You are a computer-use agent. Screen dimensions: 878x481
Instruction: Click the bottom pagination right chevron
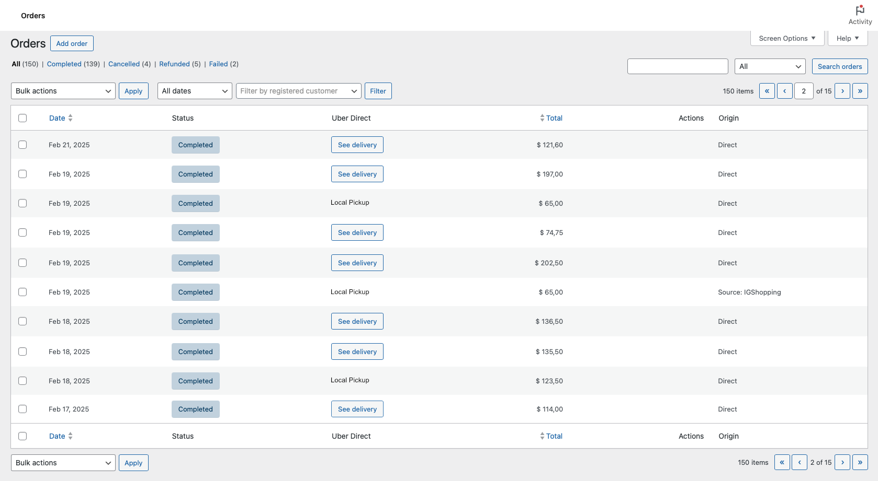(x=842, y=462)
